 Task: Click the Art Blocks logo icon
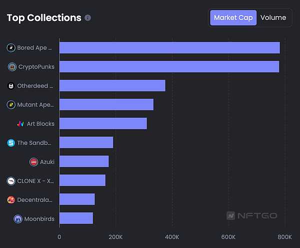[x=20, y=124]
